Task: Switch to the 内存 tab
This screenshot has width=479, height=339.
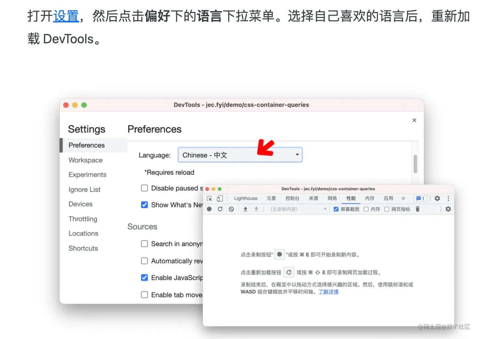Action: tap(370, 198)
